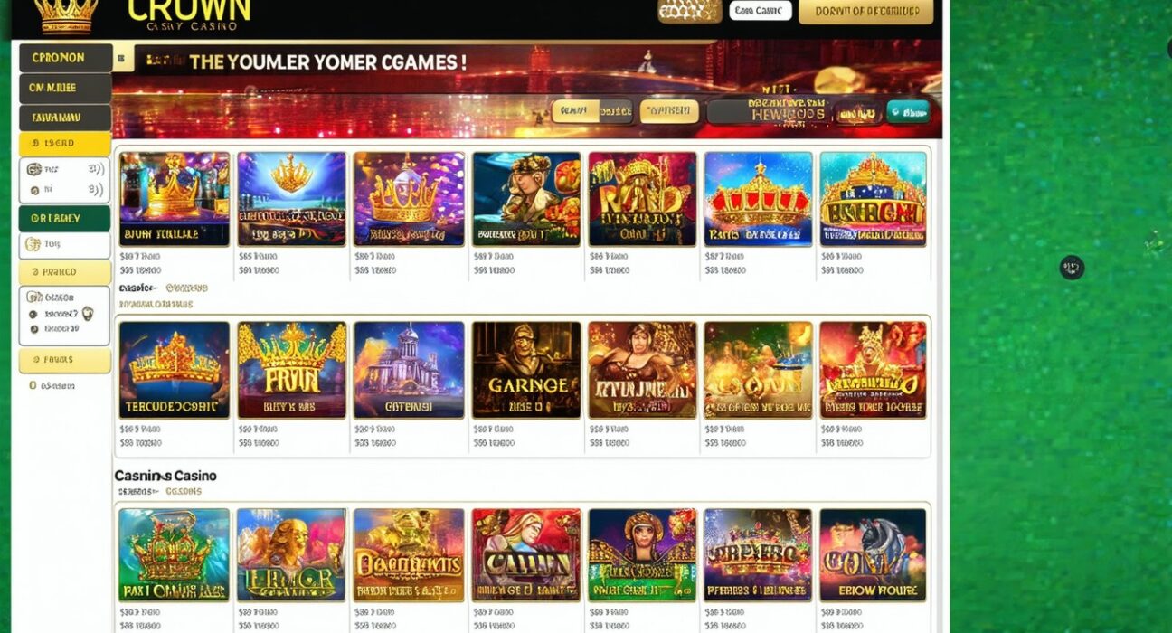Viewport: 1172px width, 633px height.
Task: Click the gold textured icon beside search field
Action: pos(690,11)
